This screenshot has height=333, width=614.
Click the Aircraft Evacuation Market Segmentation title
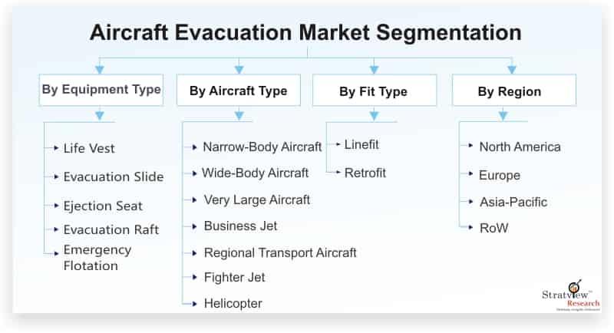pyautogui.click(x=305, y=32)
